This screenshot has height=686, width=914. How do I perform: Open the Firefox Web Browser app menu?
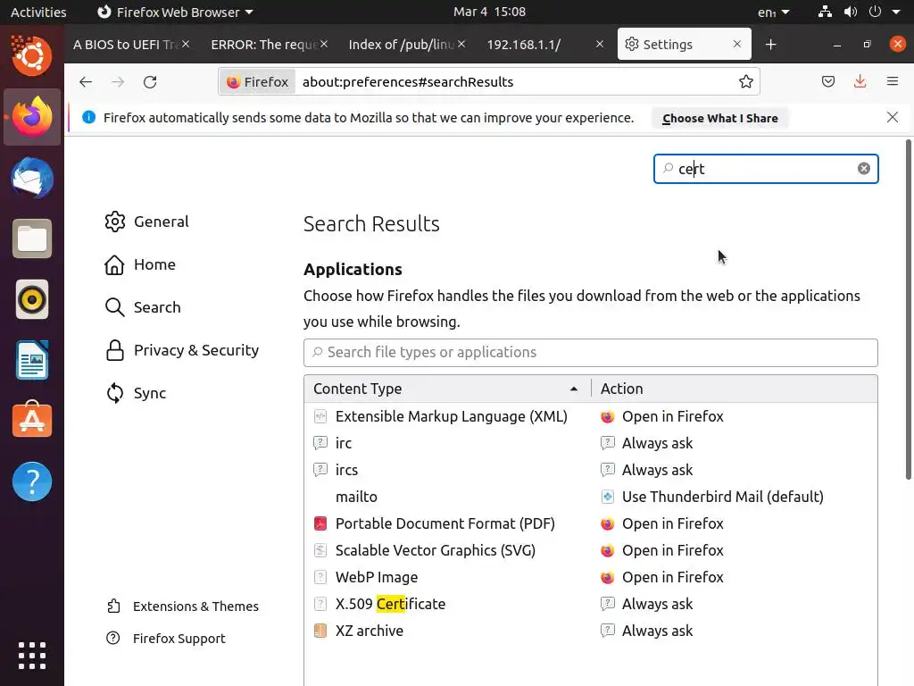174,13
